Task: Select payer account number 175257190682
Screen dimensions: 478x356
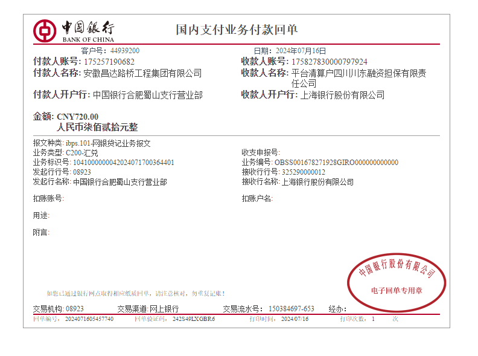Action: click(109, 62)
